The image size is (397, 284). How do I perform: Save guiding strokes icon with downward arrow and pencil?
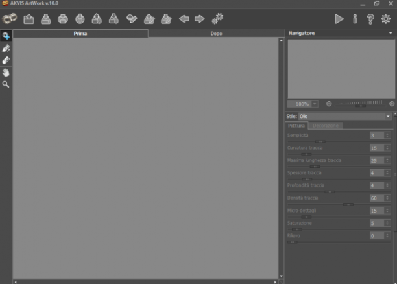click(166, 19)
